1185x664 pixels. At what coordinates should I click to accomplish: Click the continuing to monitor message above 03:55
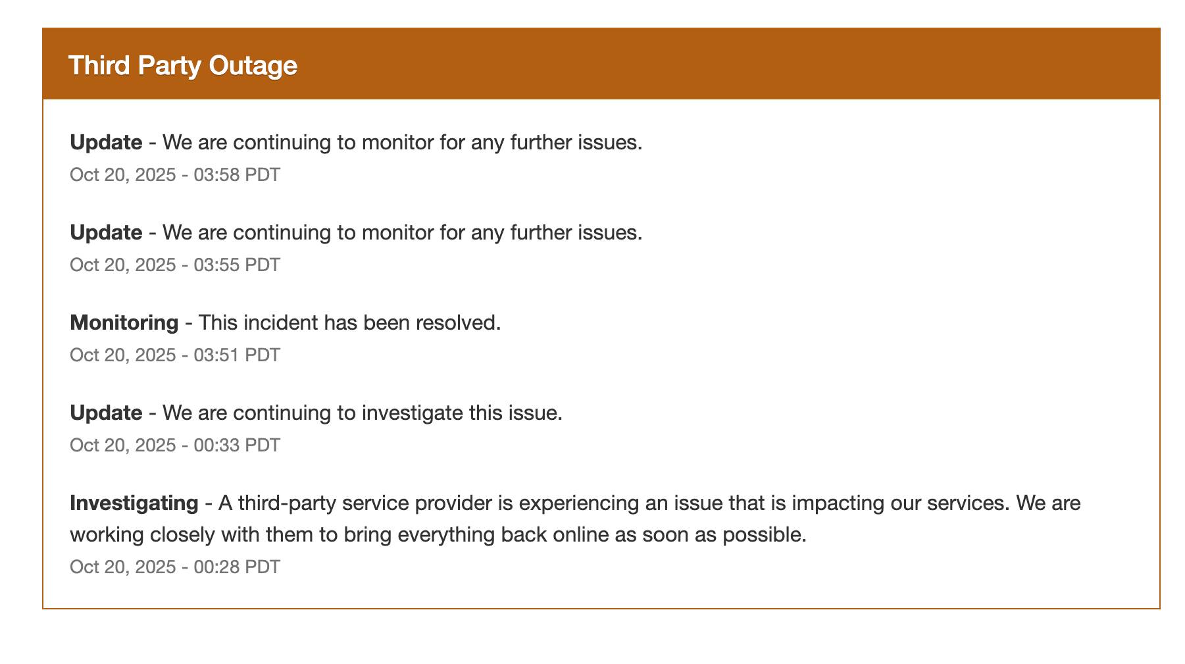click(x=401, y=232)
